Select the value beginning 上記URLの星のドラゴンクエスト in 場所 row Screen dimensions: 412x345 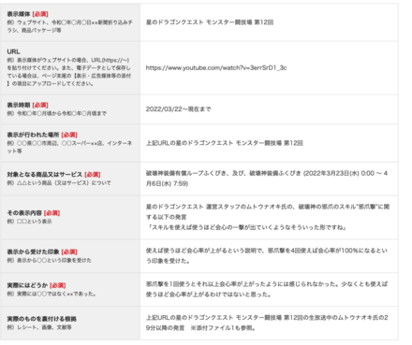tap(224, 143)
